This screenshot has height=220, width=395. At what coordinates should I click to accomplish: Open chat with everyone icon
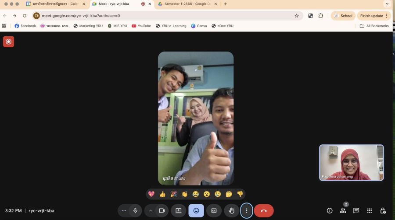coord(356,210)
